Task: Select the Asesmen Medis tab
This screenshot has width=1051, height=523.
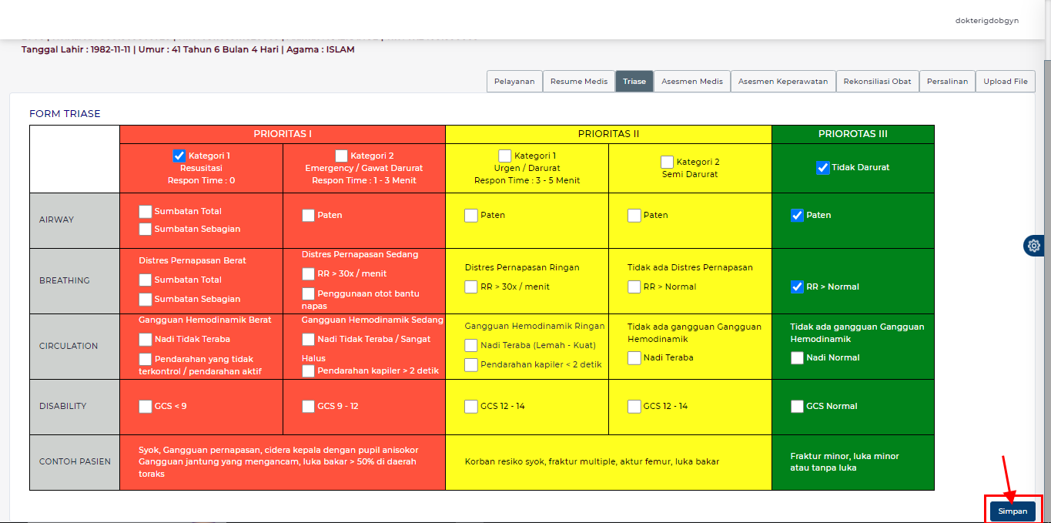Action: (x=691, y=81)
